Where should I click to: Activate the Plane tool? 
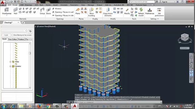click(x=78, y=11)
